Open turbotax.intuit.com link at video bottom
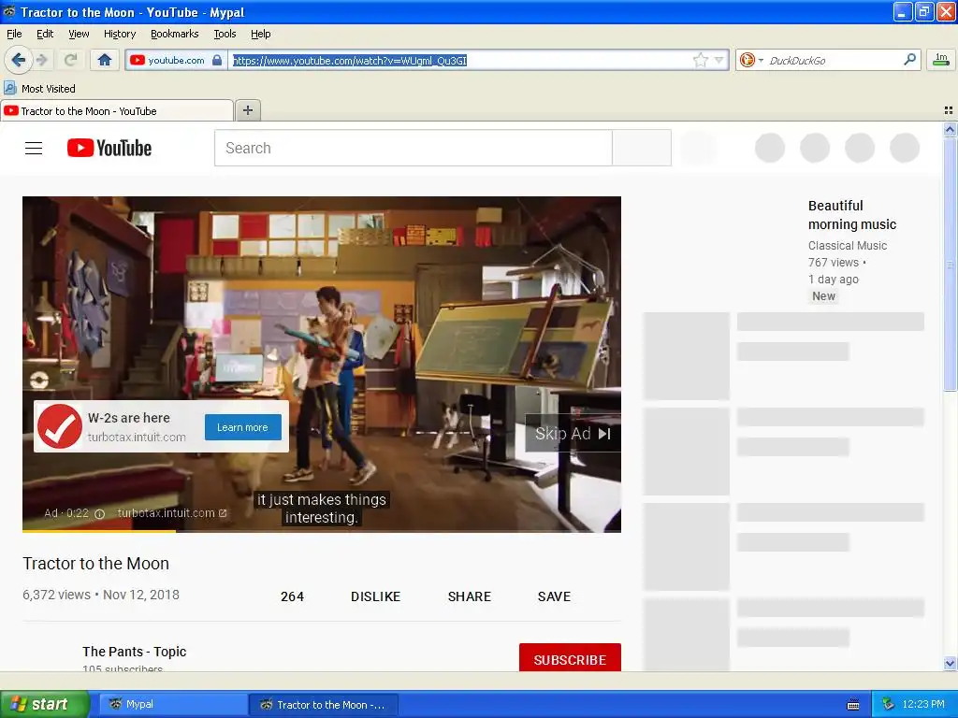 tap(172, 513)
